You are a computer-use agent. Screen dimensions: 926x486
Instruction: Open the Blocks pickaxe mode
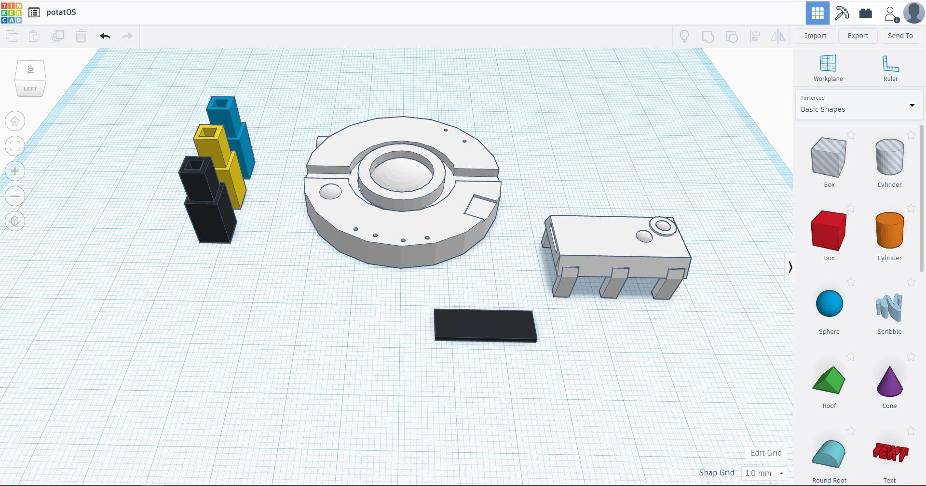tap(842, 13)
